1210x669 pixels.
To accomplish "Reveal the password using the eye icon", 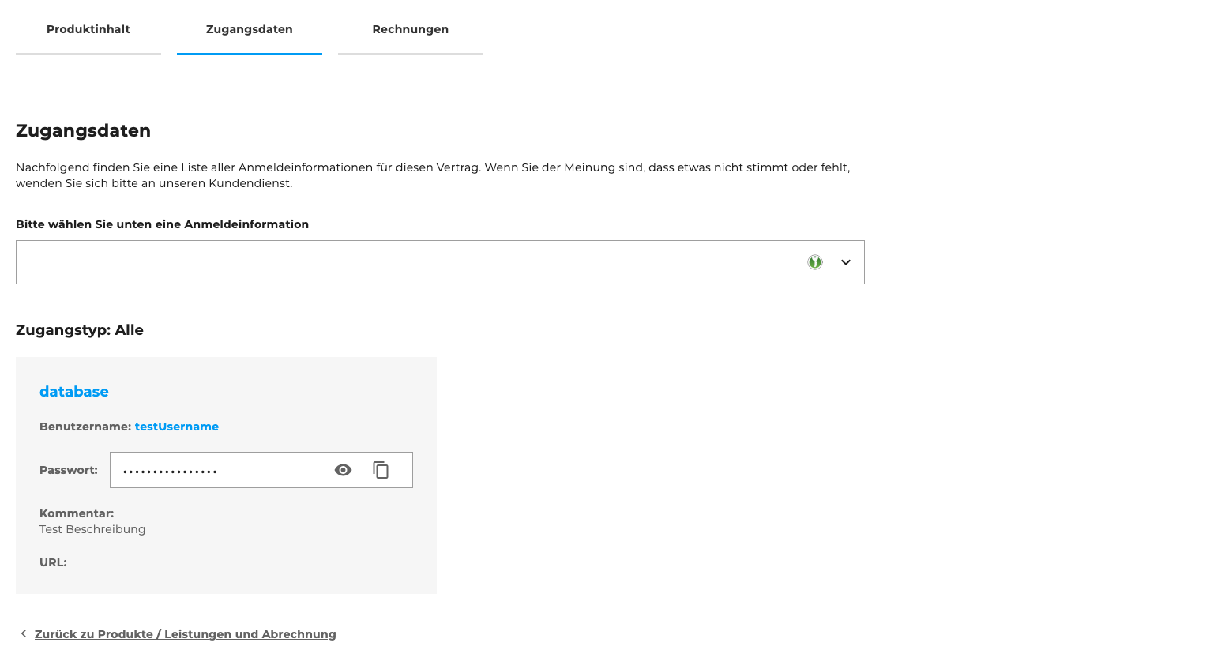I will [x=343, y=470].
